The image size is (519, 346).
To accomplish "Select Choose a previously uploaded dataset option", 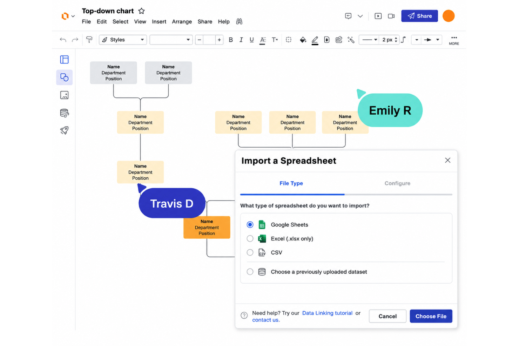I will pos(250,272).
